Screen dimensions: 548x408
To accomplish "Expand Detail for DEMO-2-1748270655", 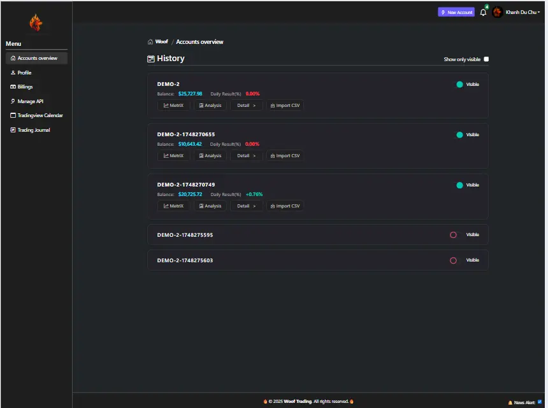I will click(x=246, y=155).
